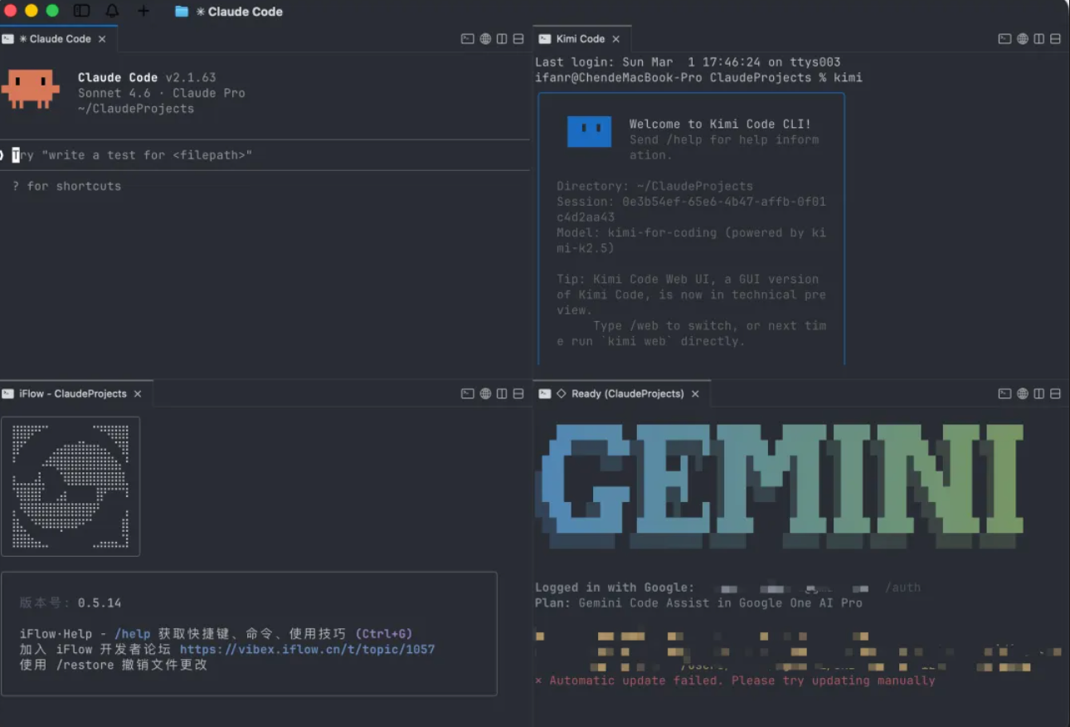The image size is (1070, 727).
Task: Click the horizontal split icon in Kimi Code pane
Action: (1055, 38)
